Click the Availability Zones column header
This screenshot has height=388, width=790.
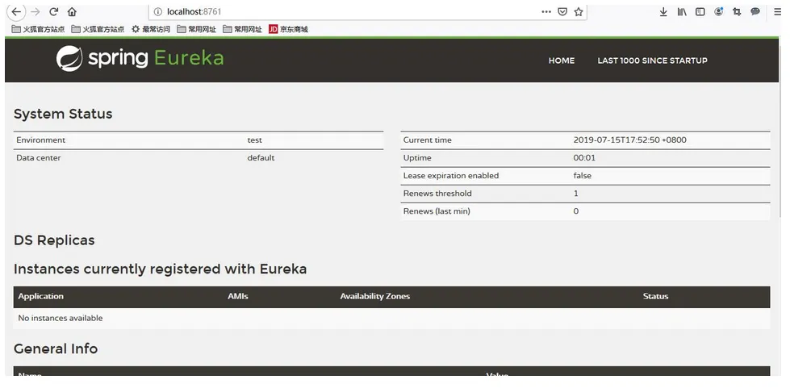pos(375,296)
